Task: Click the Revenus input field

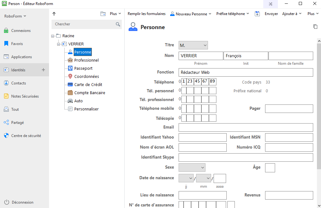Action: point(289,195)
